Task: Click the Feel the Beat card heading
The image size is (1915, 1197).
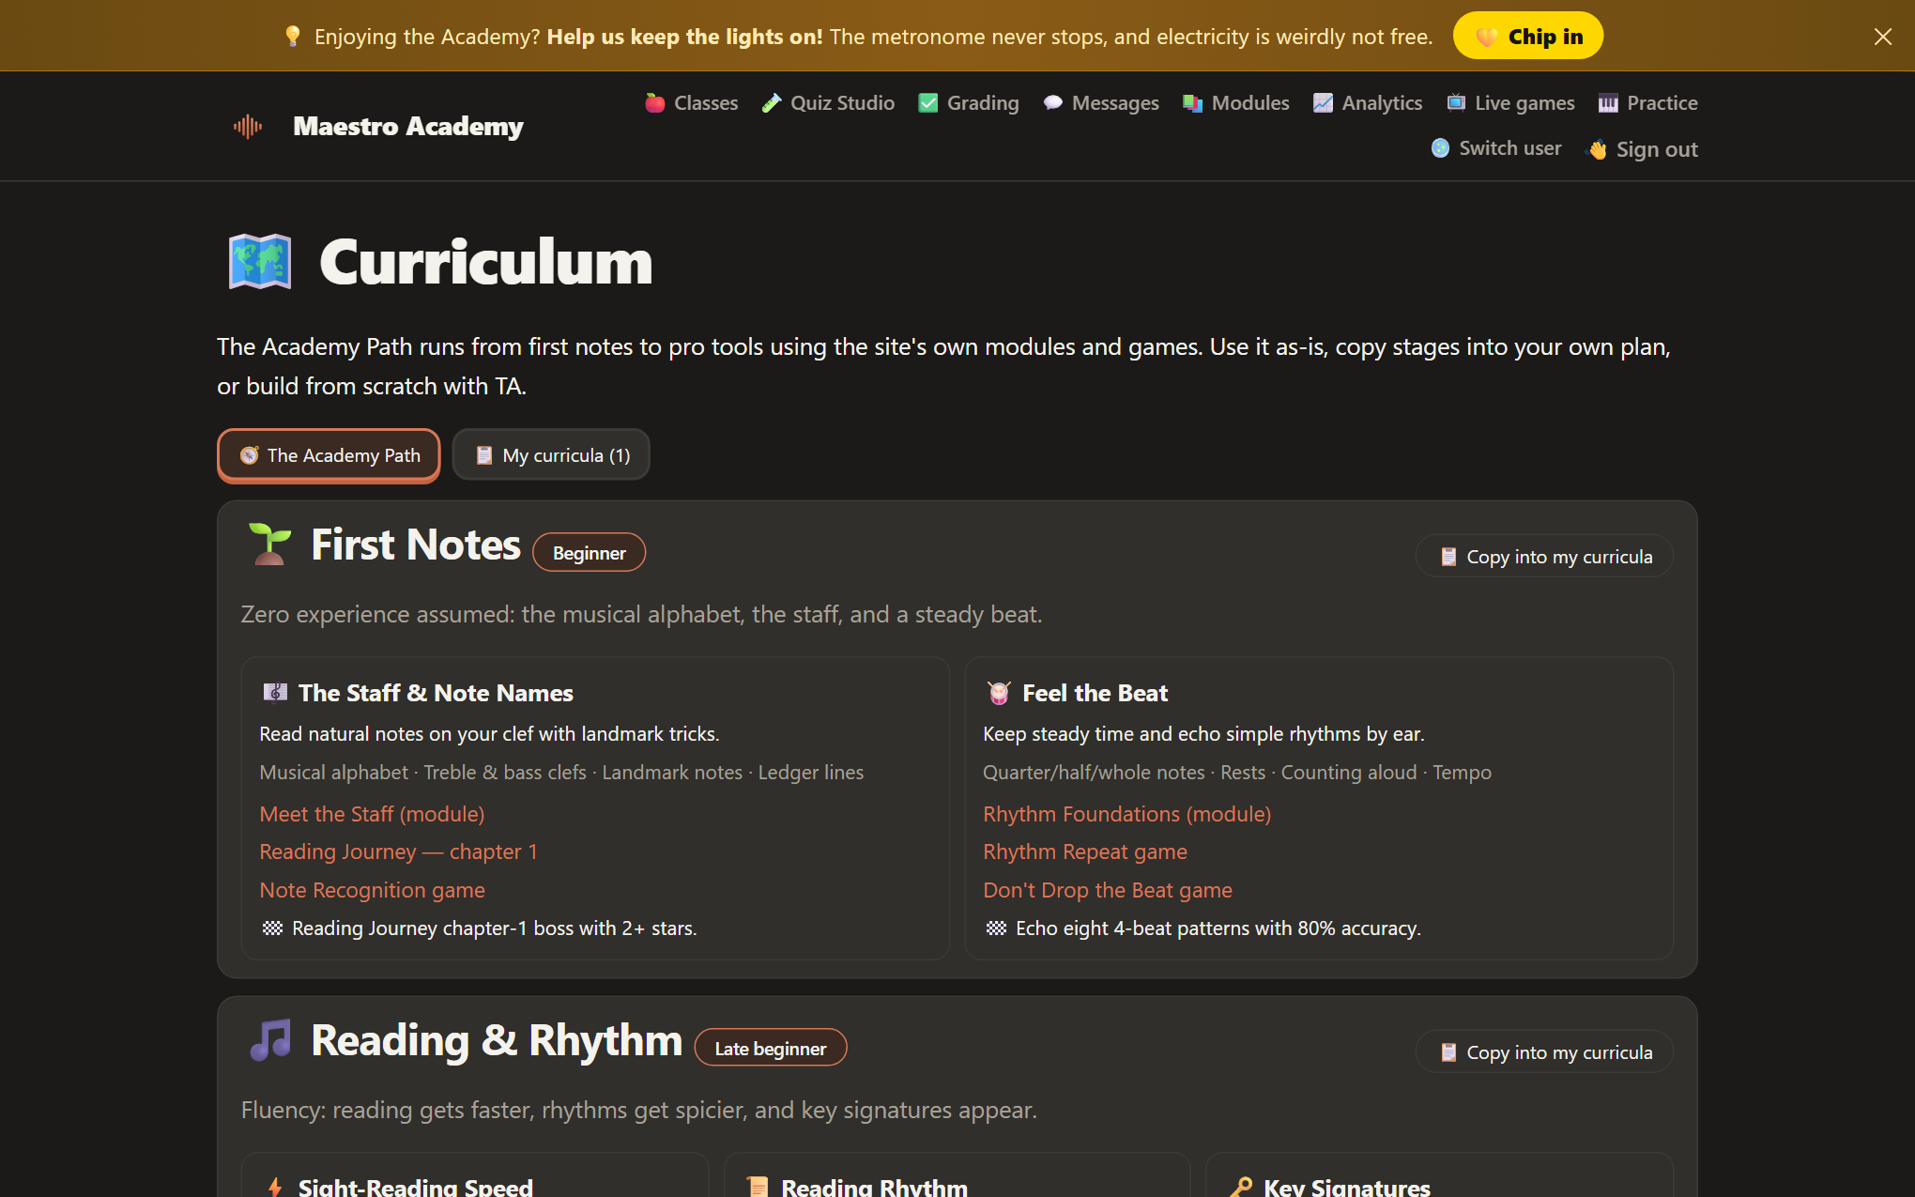Action: (1095, 693)
